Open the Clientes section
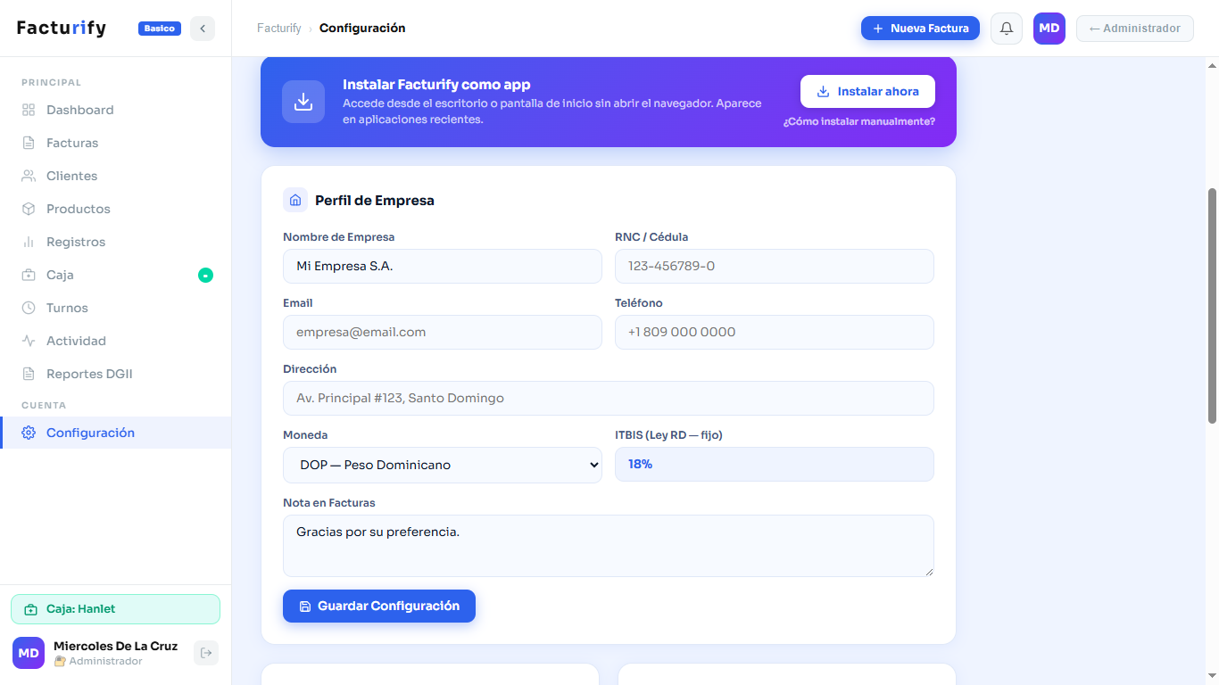The height and width of the screenshot is (685, 1219). [115, 176]
